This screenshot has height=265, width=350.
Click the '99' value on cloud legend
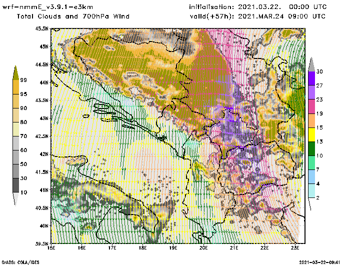click(23, 80)
